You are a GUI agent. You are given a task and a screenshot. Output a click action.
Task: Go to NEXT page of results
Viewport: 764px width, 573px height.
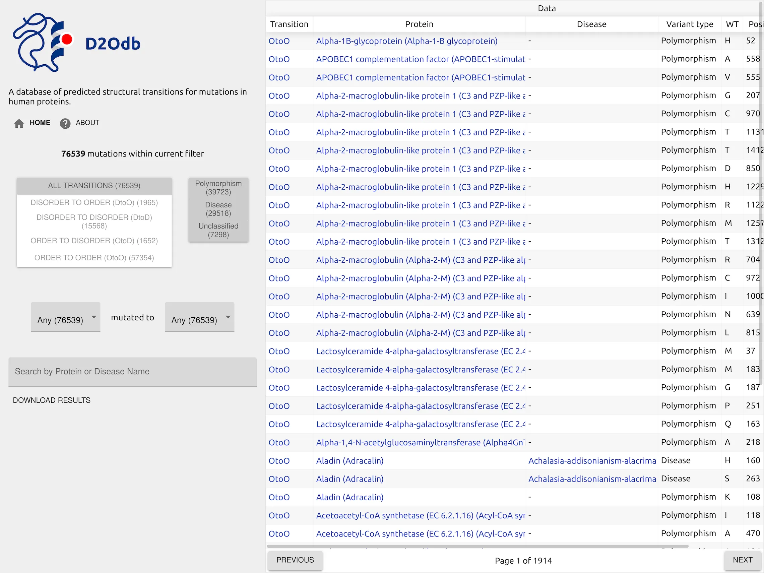pyautogui.click(x=742, y=560)
